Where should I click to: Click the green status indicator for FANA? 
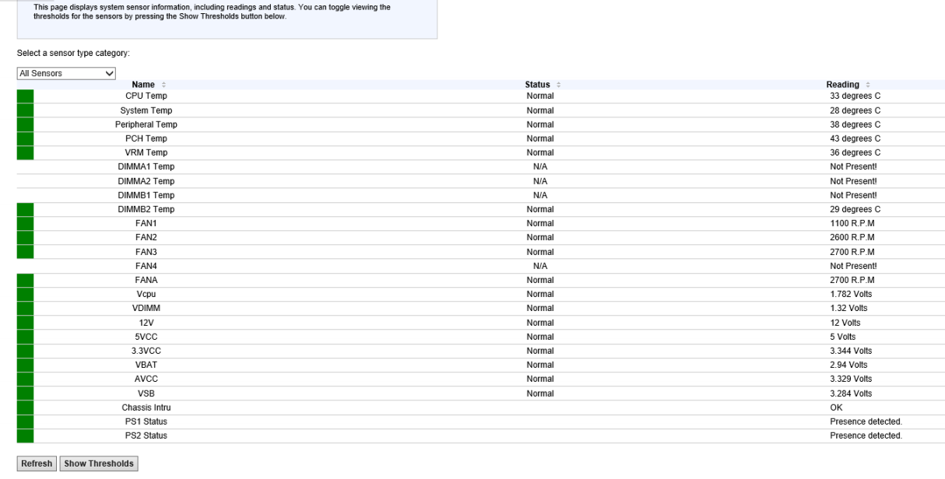(x=26, y=280)
